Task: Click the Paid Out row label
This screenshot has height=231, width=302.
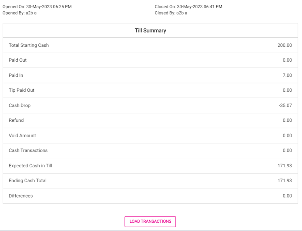Action: click(18, 60)
